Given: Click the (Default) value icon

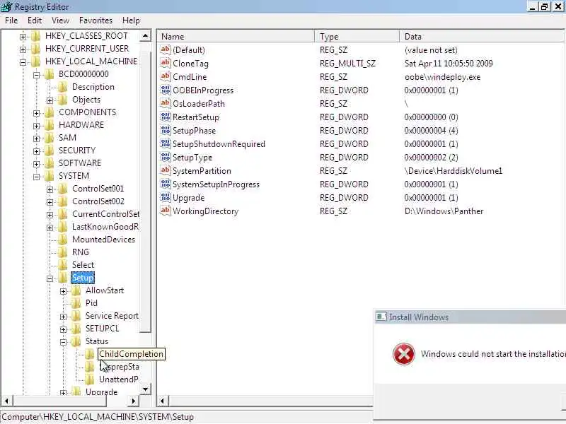Looking at the screenshot, I should [166, 49].
